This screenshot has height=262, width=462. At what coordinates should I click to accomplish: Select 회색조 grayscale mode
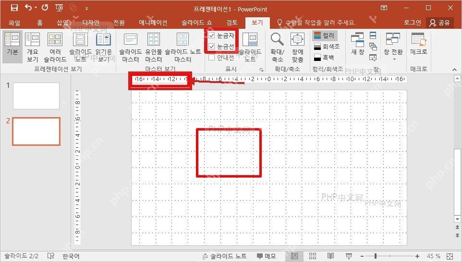pos(327,46)
